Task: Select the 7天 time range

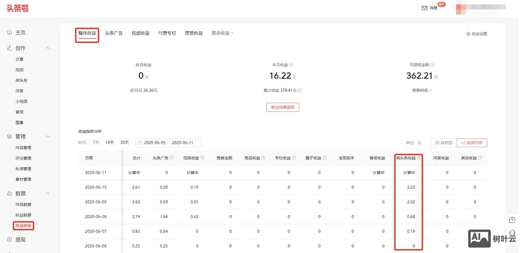Action: click(x=96, y=143)
